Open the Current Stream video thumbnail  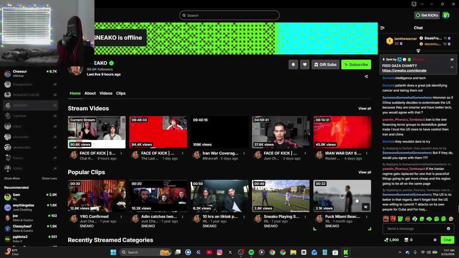(97, 132)
